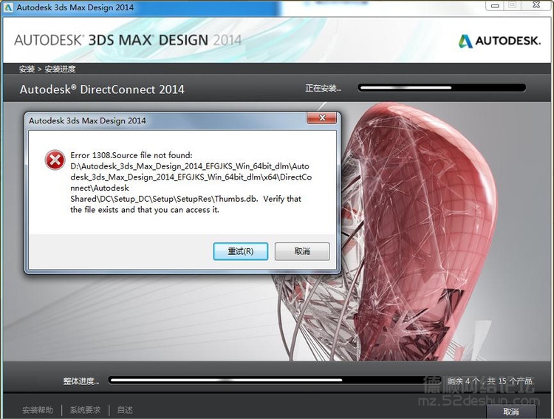Cancel installation with bottom-right 取消 button

coord(511,412)
